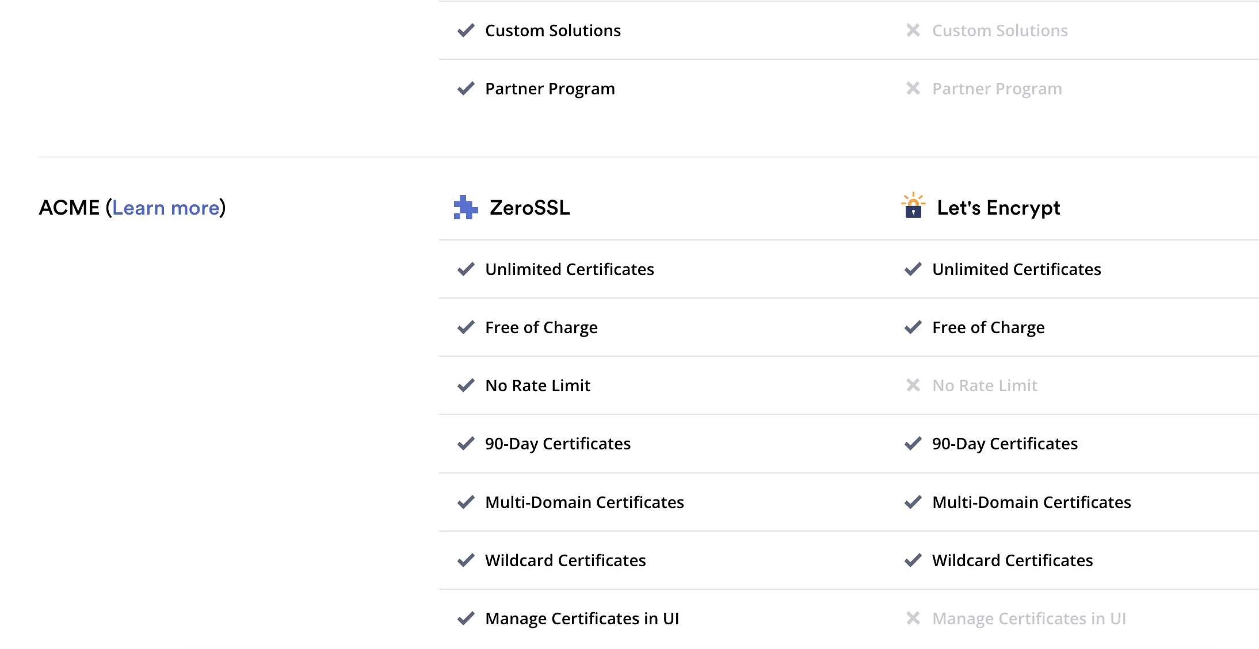
Task: Click ZeroSSL 90-Day Certificates text
Action: (558, 444)
